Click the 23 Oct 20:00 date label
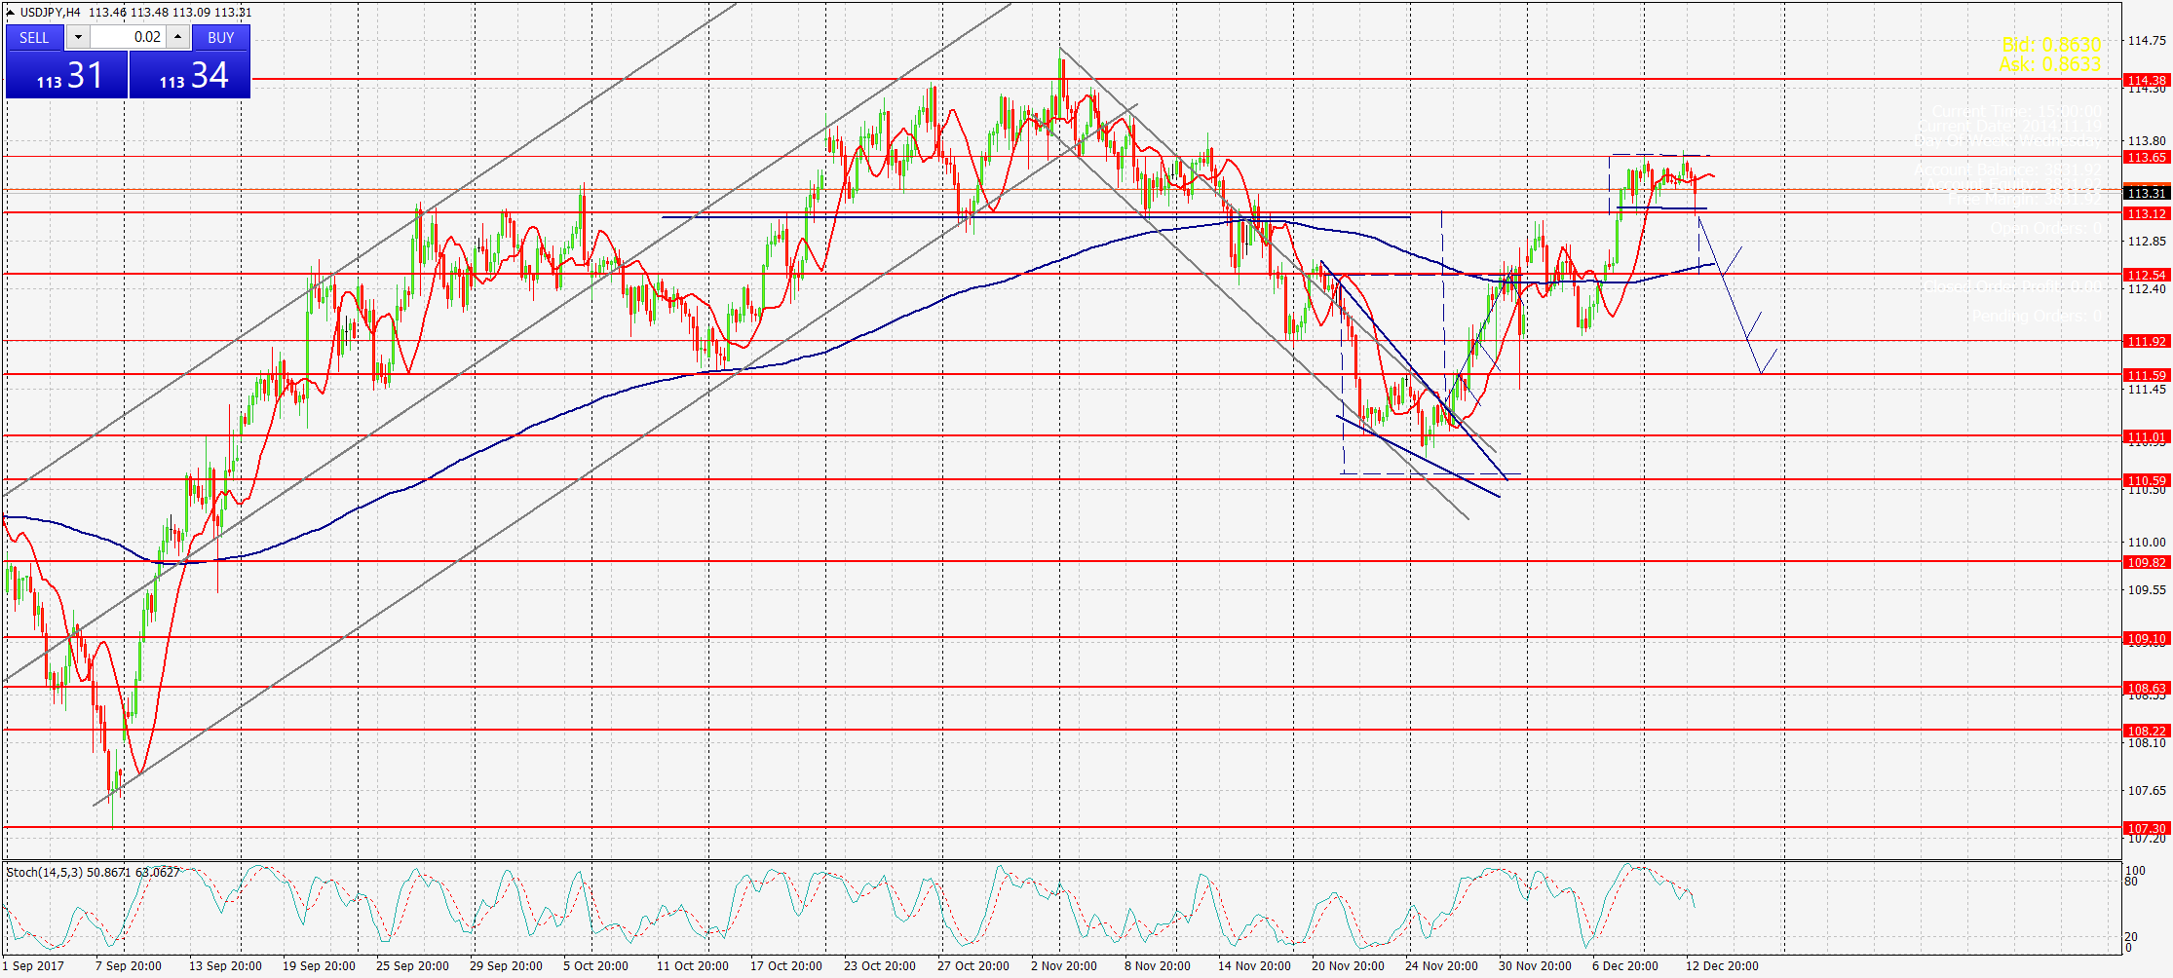This screenshot has height=978, width=2173. point(880,966)
